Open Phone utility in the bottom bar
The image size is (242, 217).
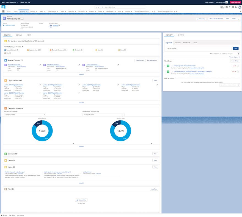[x=4, y=215]
